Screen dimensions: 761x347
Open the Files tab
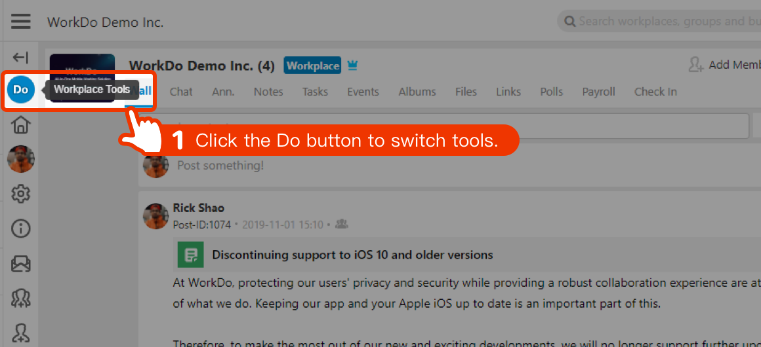click(466, 92)
